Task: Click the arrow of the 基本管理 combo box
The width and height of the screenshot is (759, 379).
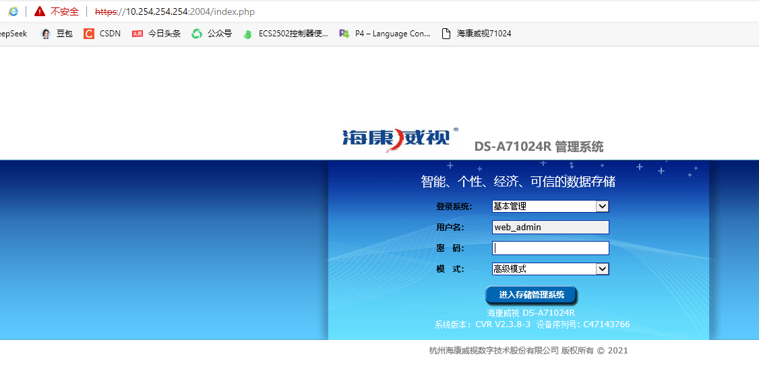Action: coord(602,207)
